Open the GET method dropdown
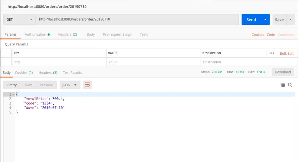The image size is (299, 162). pyautogui.click(x=19, y=20)
